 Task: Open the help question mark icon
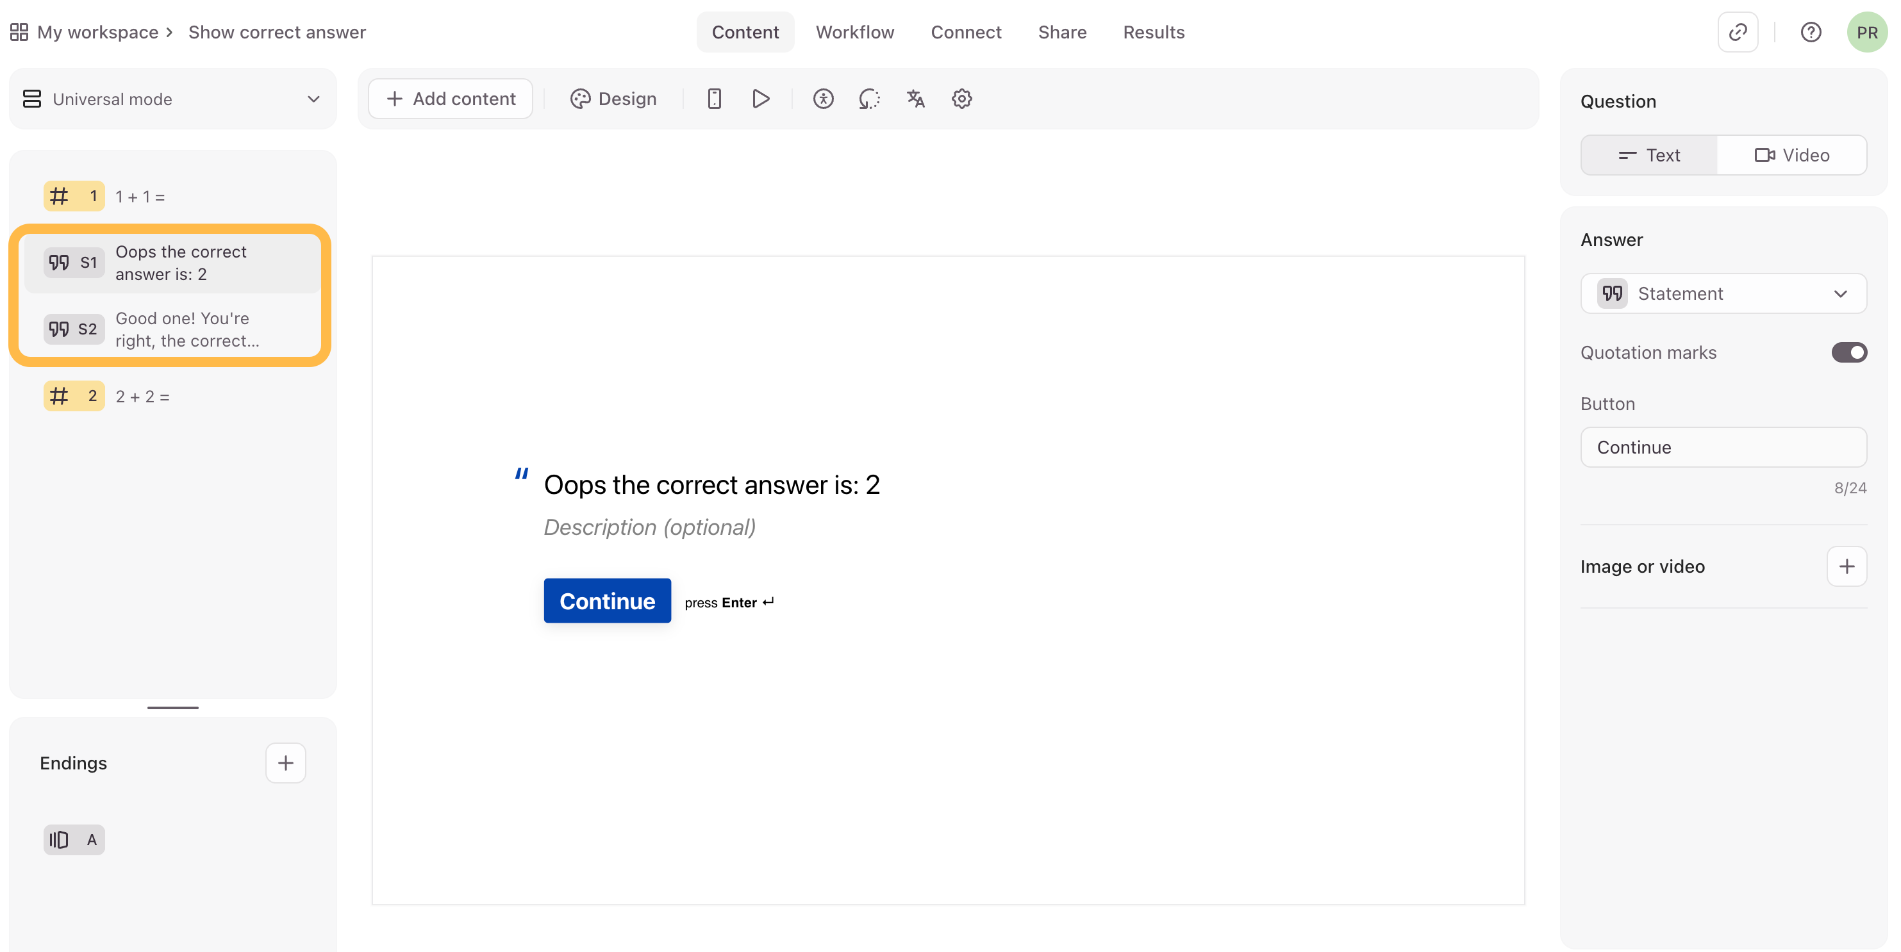click(1810, 33)
